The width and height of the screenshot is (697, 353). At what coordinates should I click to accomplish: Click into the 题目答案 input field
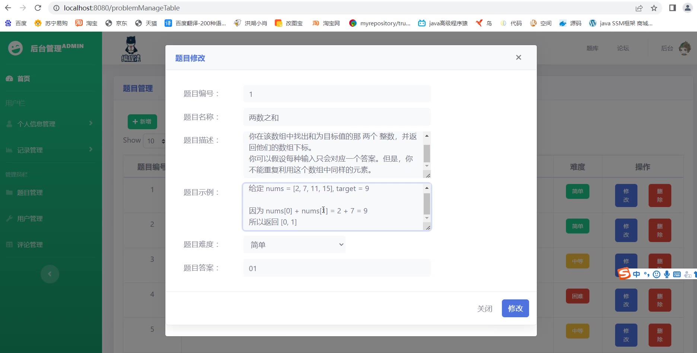337,268
